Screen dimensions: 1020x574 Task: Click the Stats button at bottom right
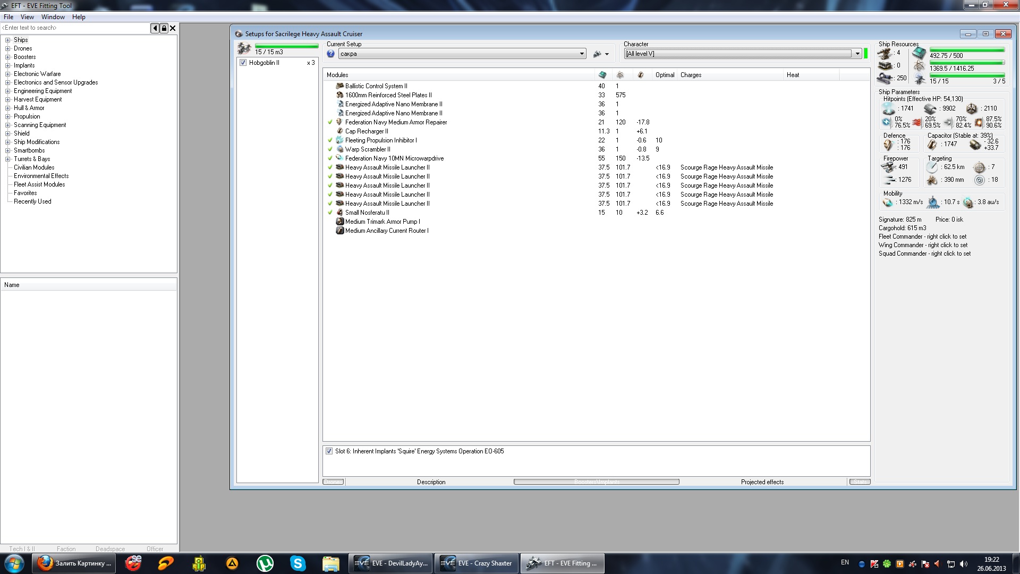[x=860, y=482]
